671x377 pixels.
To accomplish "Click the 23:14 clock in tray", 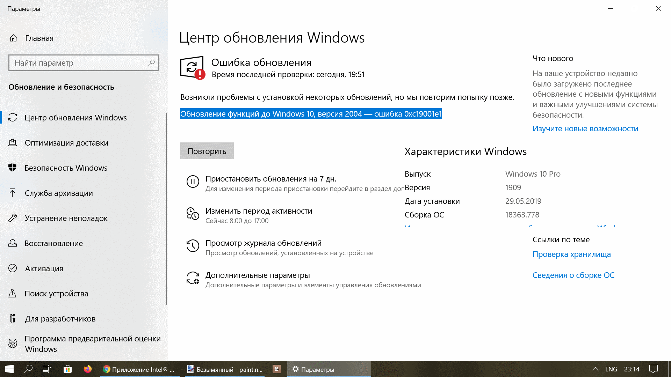I will pyautogui.click(x=632, y=369).
